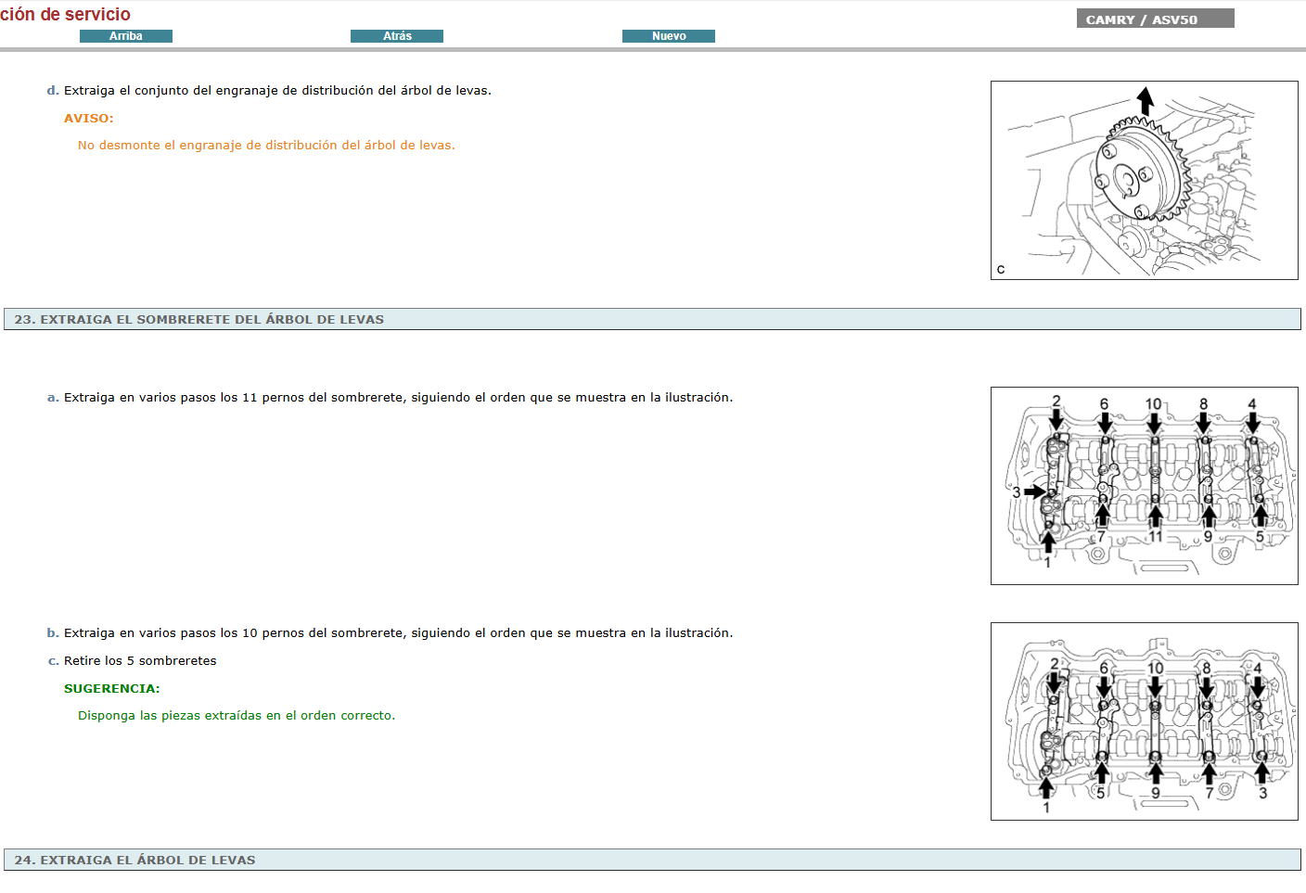The height and width of the screenshot is (893, 1306).
Task: Open the camshaft timing gear illustration
Action: 1145,180
